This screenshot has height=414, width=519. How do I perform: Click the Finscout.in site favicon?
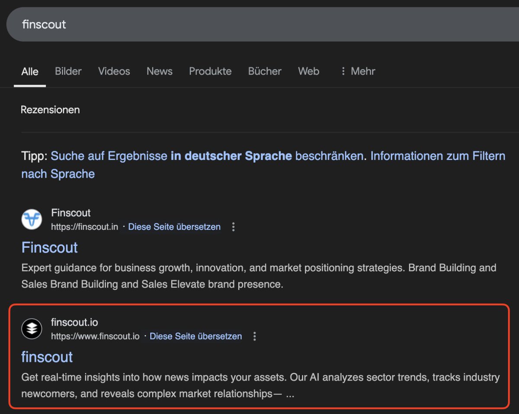[32, 219]
